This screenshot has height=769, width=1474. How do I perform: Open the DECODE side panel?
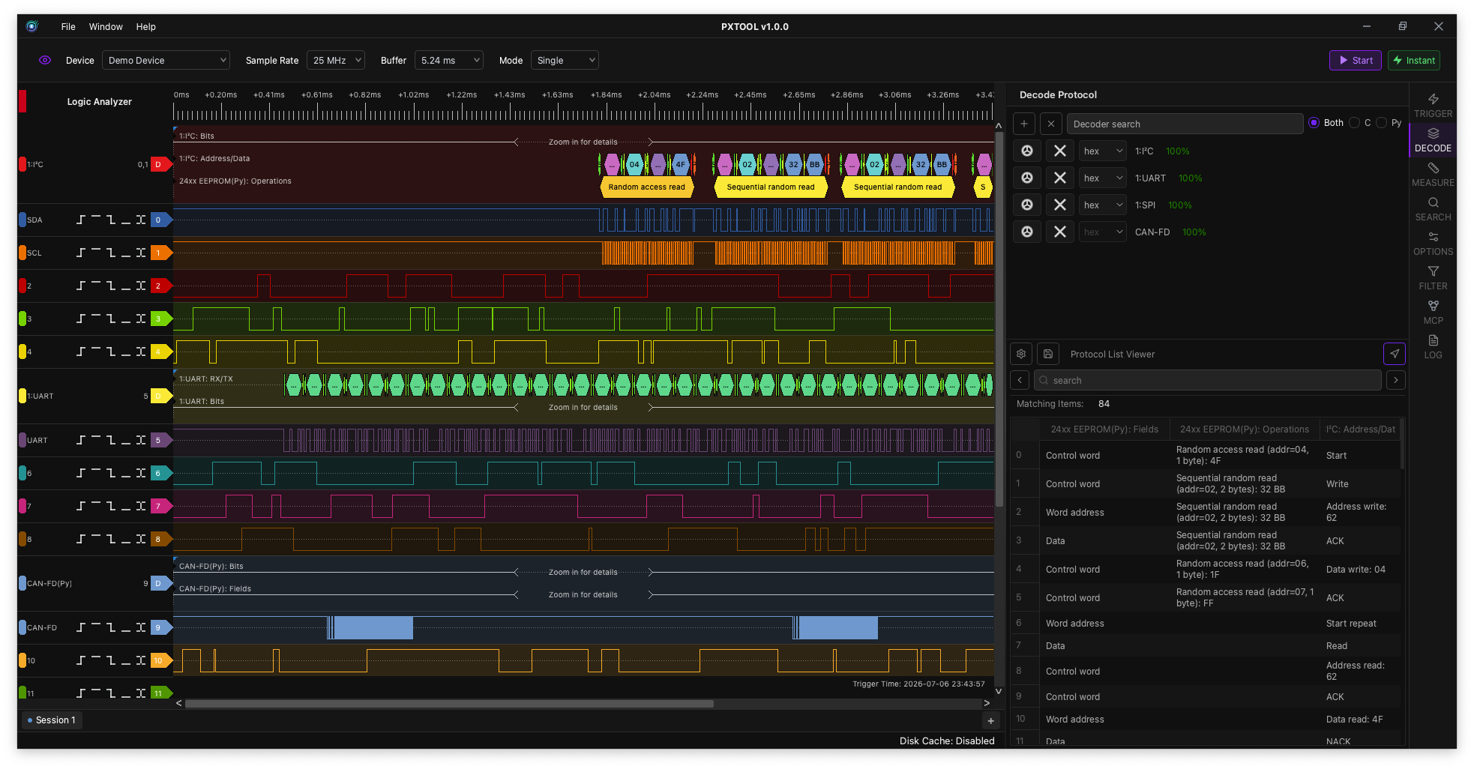pos(1433,140)
